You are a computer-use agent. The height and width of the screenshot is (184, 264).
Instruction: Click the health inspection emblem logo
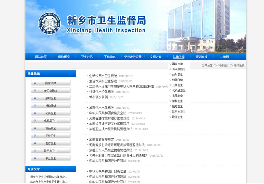click(50, 23)
